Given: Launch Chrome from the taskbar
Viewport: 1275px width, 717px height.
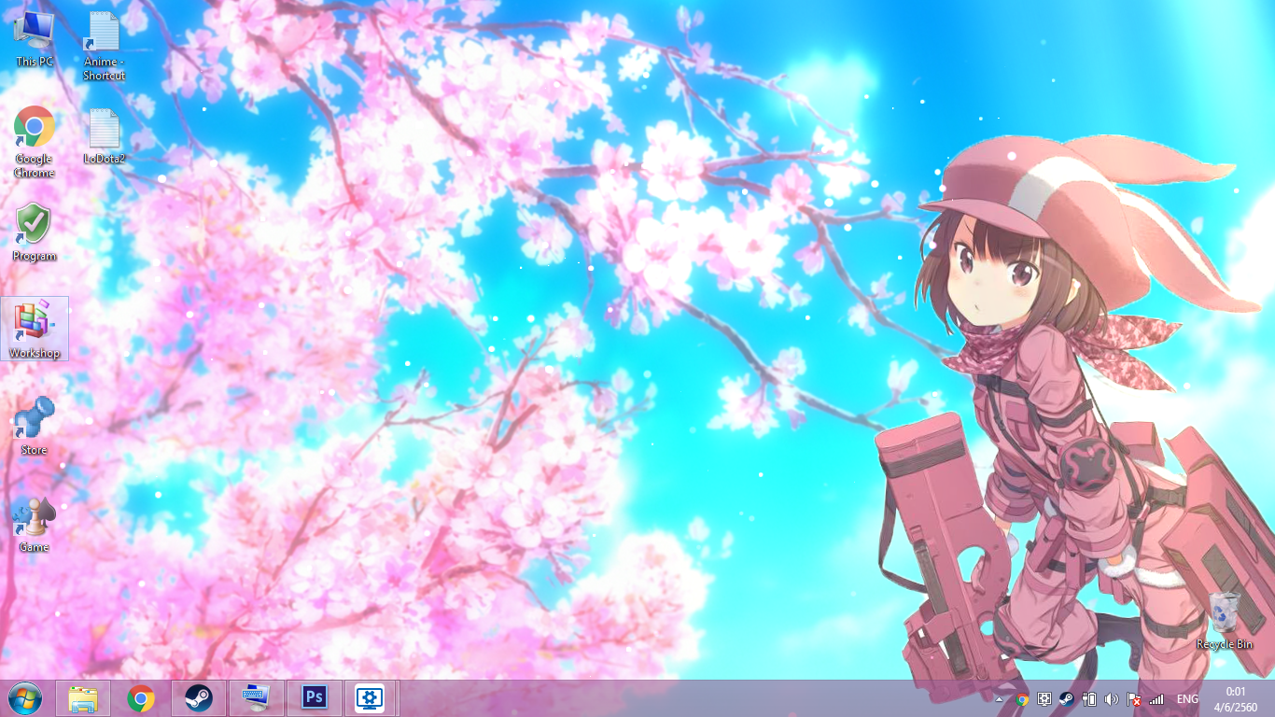Looking at the screenshot, I should (x=141, y=698).
